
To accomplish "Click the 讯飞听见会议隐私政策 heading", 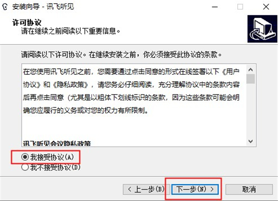I will (57, 144).
